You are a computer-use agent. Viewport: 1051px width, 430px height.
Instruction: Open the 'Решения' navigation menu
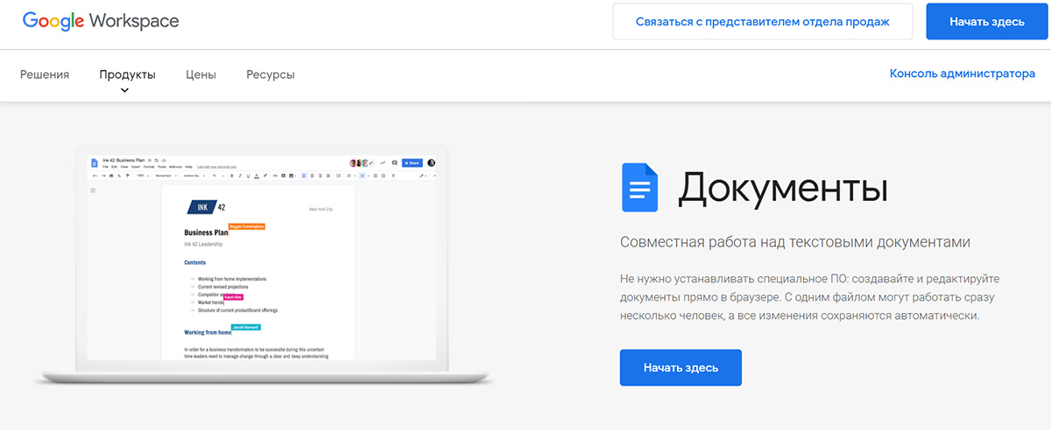click(45, 75)
